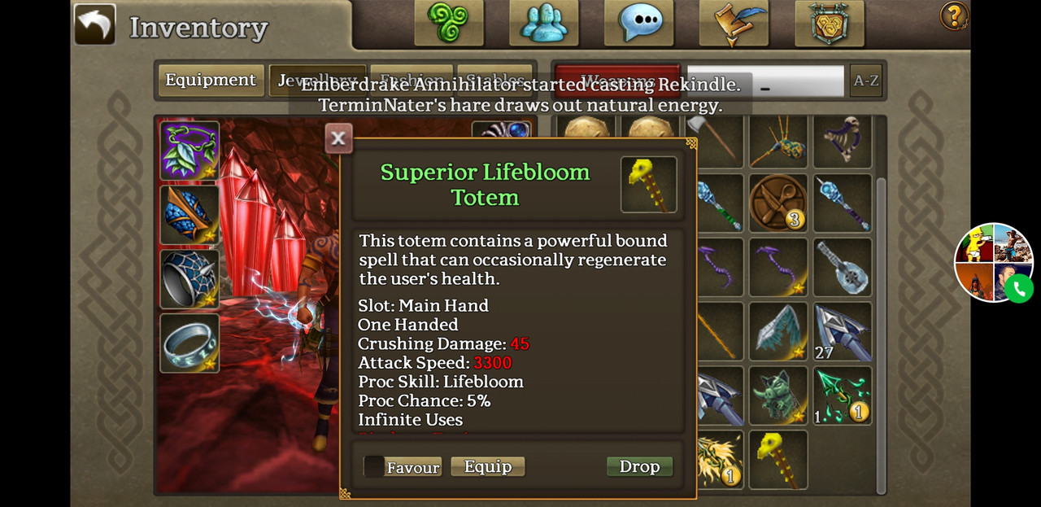Image resolution: width=1041 pixels, height=507 pixels.
Task: Click the Equip button
Action: [x=488, y=466]
